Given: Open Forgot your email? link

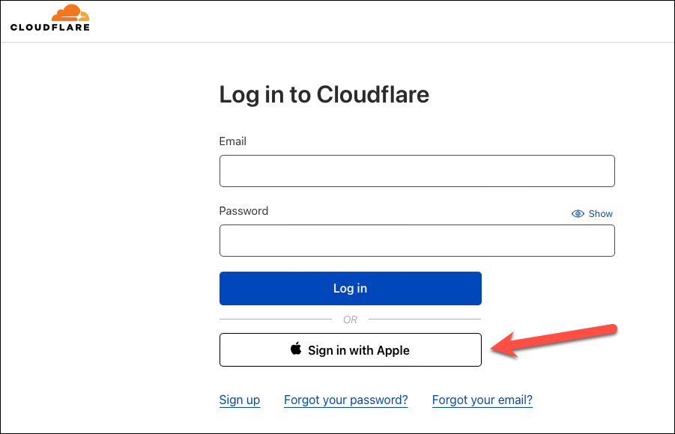Looking at the screenshot, I should 482,400.
